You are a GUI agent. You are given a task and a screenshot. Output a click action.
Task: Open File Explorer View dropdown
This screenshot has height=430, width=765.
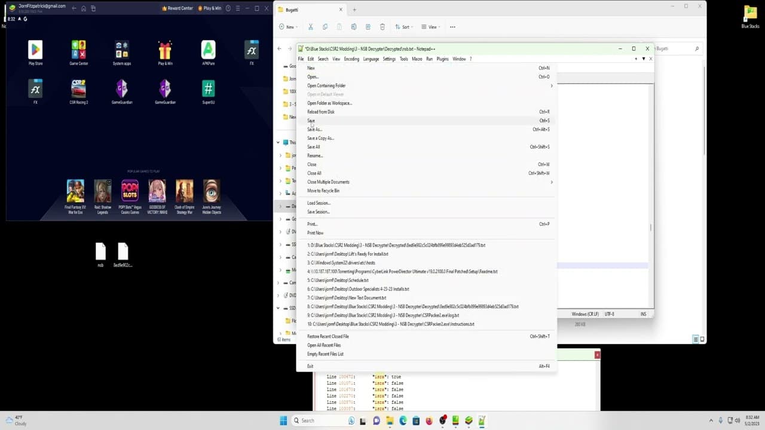point(430,27)
